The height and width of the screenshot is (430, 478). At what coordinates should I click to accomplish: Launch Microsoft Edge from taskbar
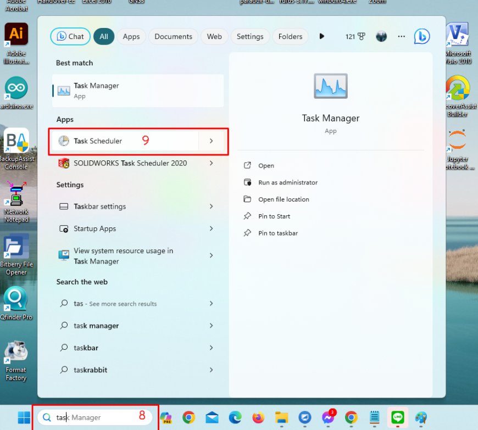(x=235, y=417)
